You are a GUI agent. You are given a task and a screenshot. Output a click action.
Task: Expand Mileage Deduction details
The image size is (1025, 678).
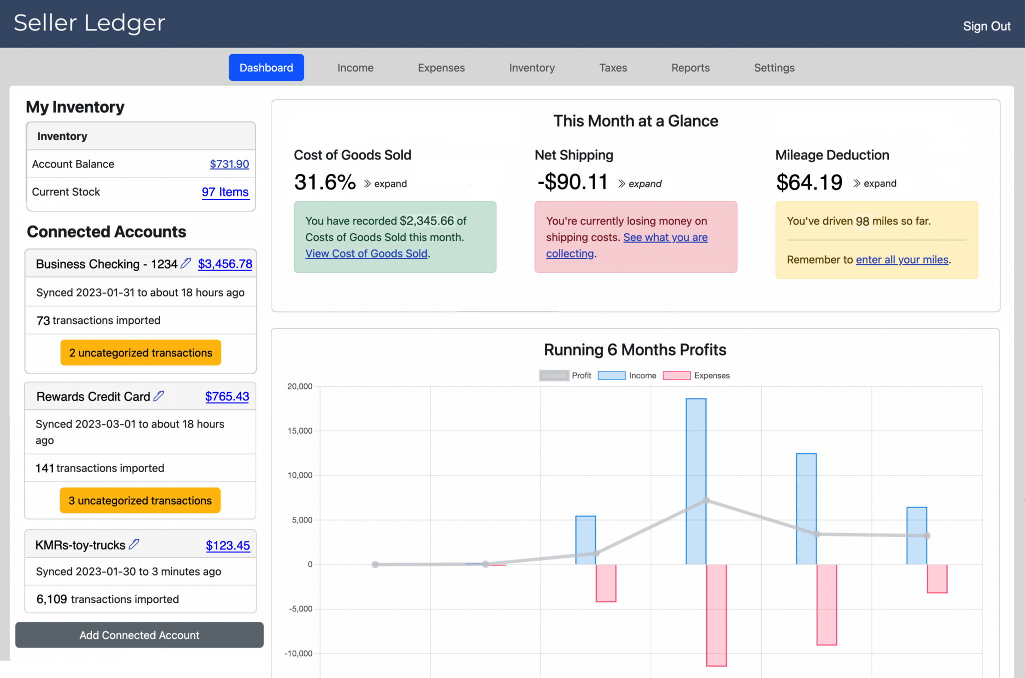pos(880,183)
